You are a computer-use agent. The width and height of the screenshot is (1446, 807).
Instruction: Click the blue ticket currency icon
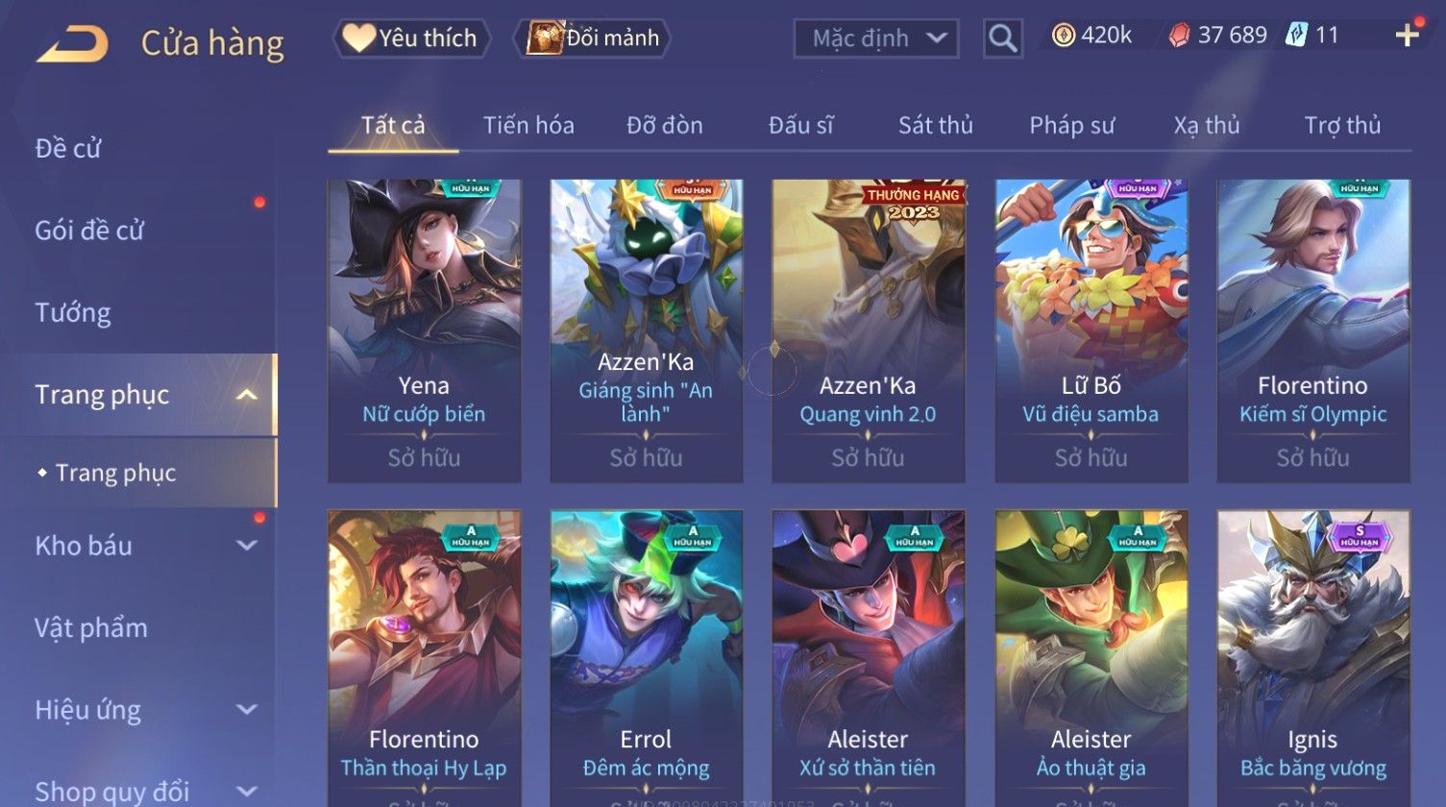1296,36
